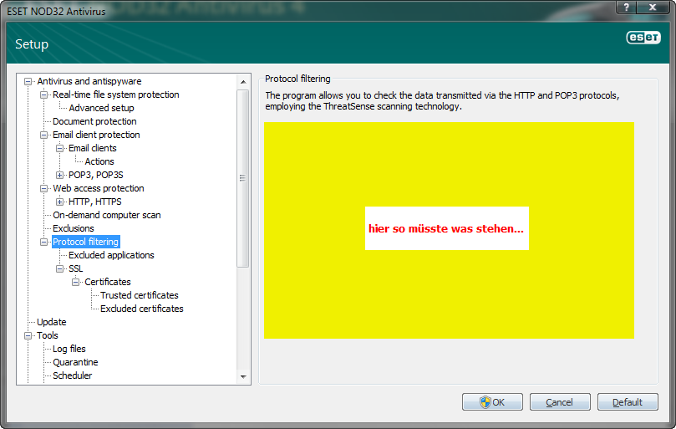Collapse the Email clients node
The image size is (676, 429).
click(x=59, y=149)
